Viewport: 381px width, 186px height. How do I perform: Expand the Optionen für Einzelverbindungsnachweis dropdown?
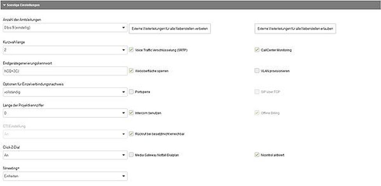(x=65, y=92)
